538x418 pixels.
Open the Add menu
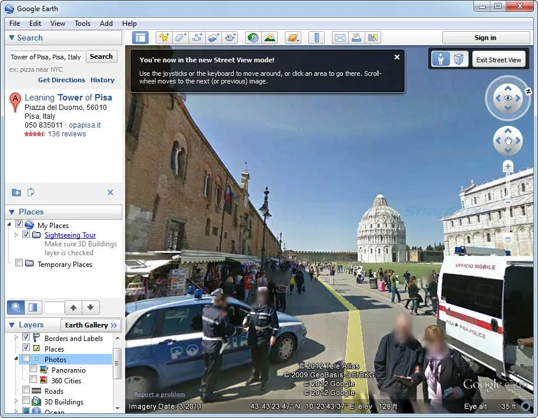coord(106,24)
